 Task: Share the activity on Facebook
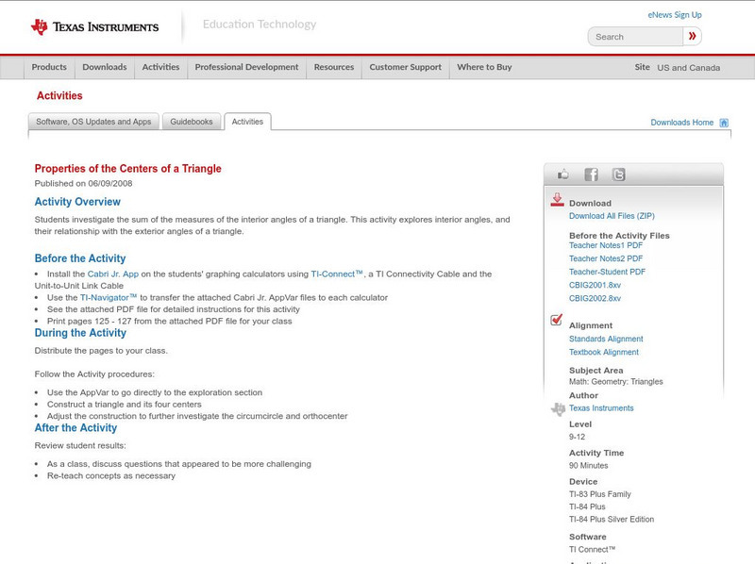pos(591,174)
